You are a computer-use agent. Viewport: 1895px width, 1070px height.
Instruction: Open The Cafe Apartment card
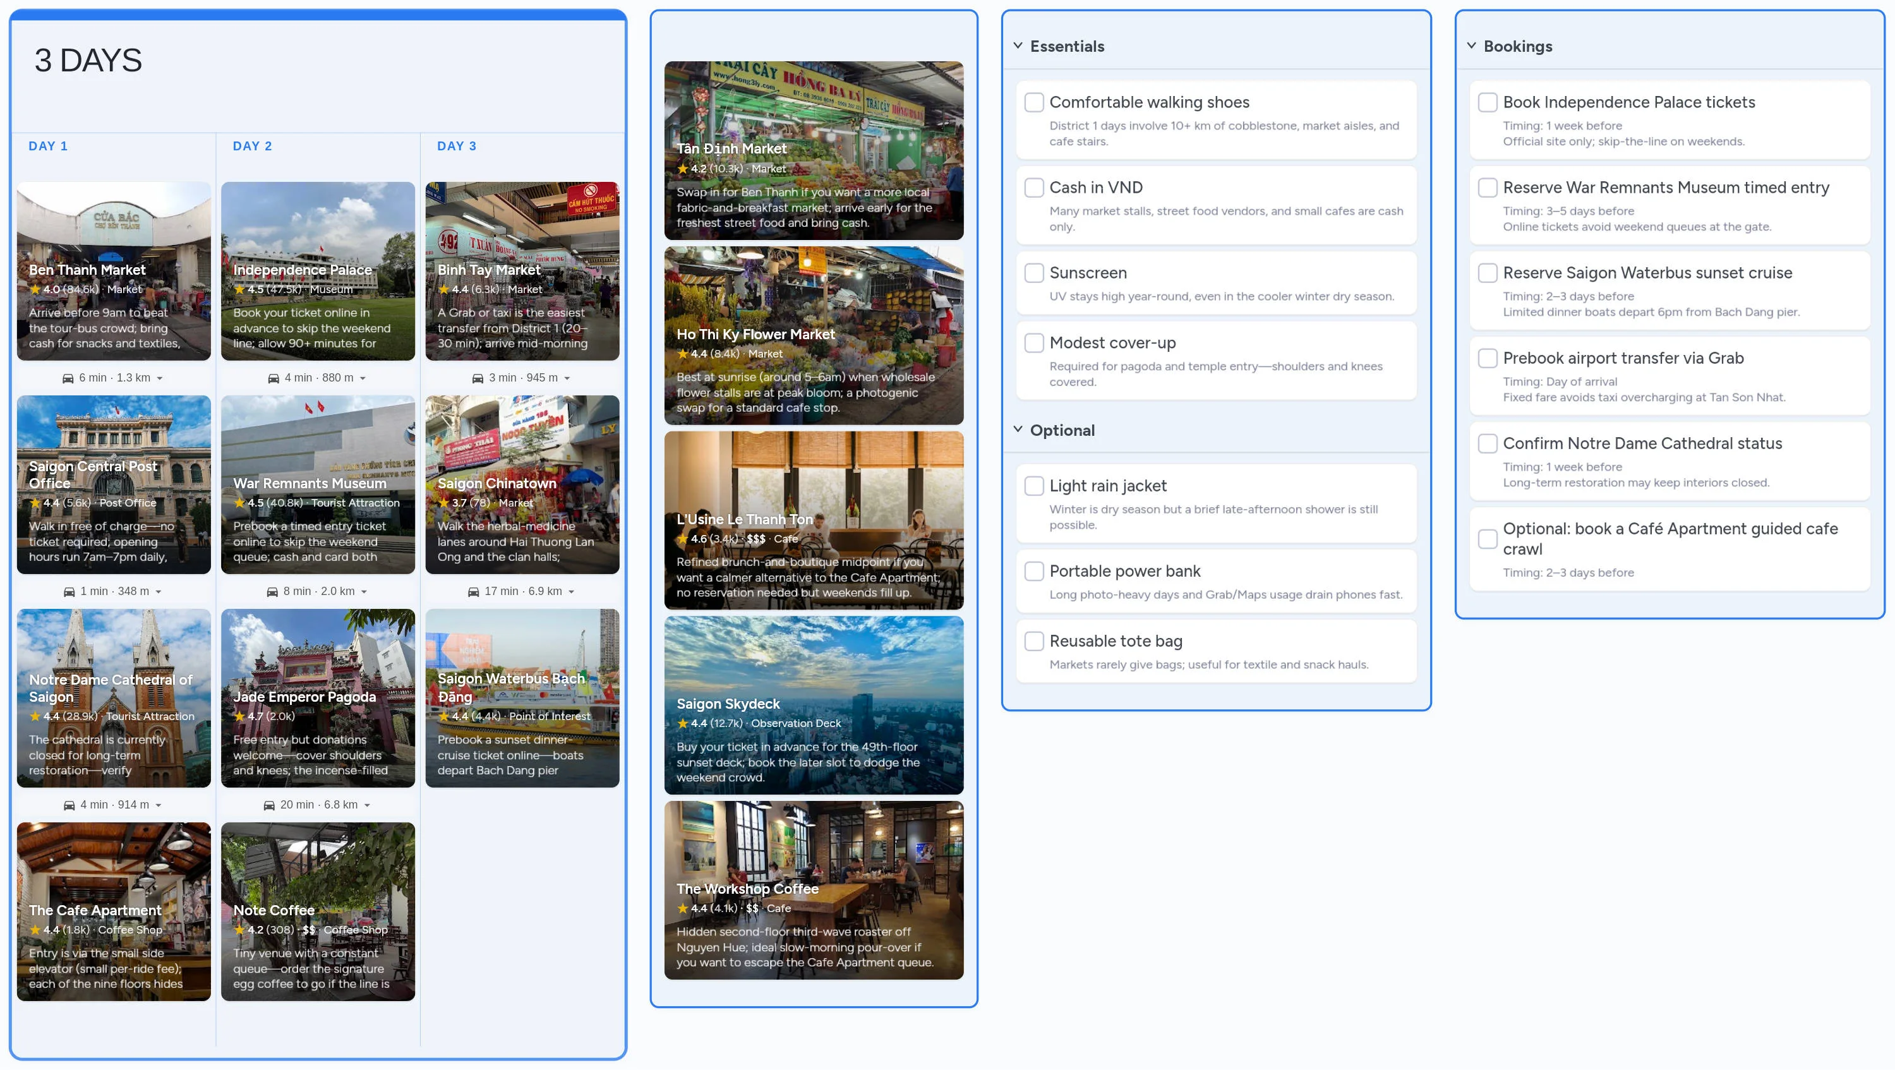[114, 912]
